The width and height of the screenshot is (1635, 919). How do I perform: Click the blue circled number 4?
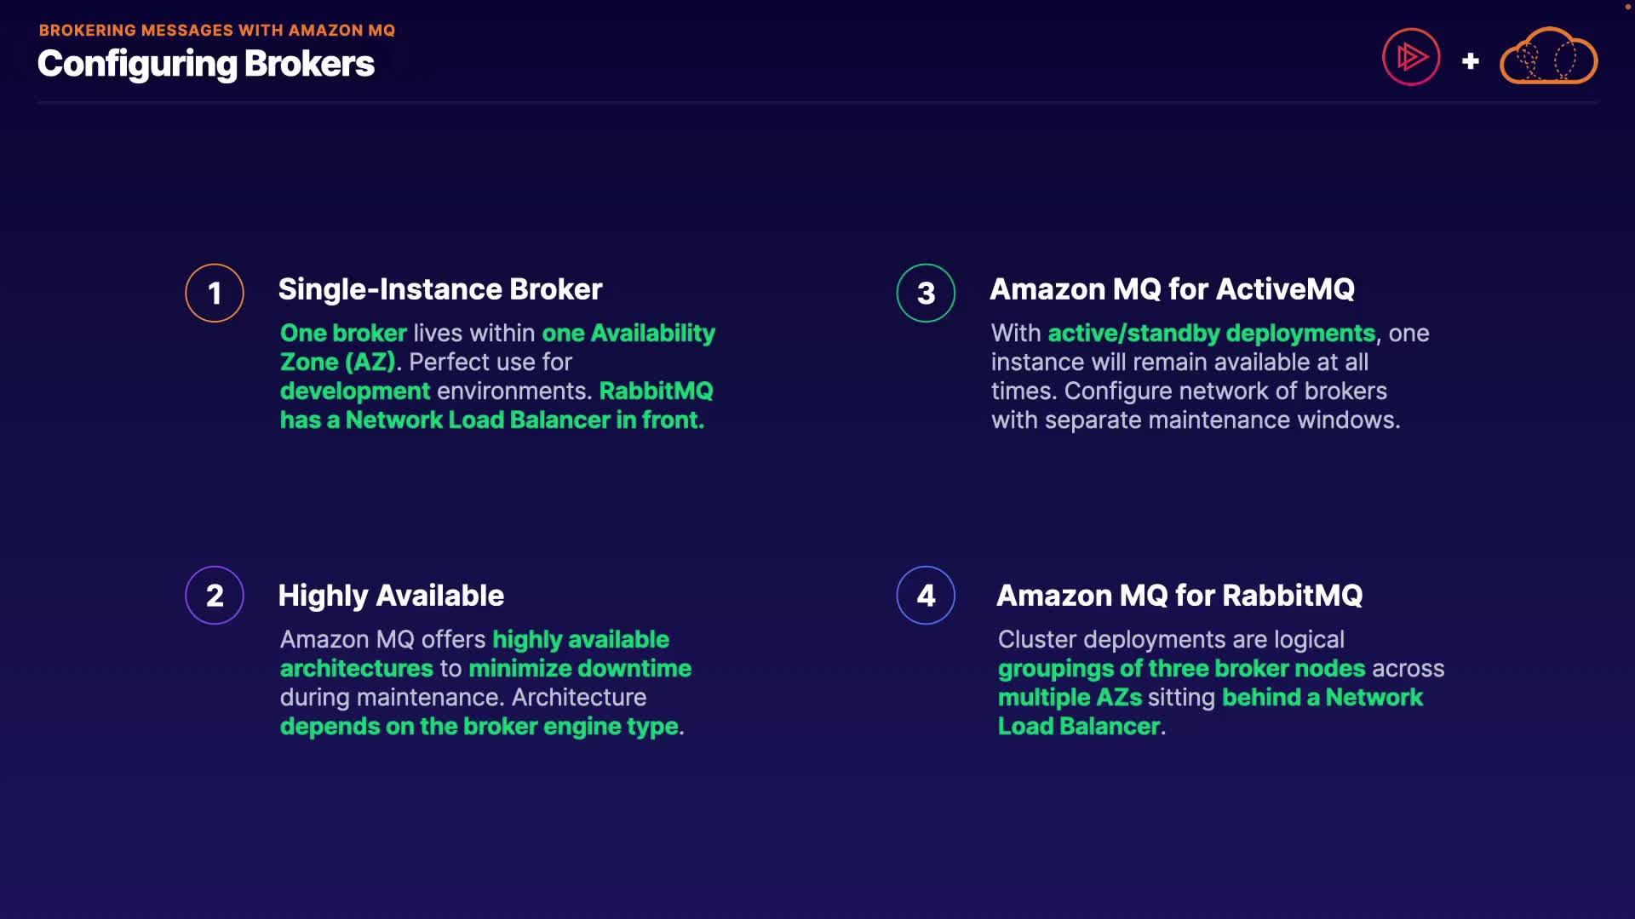click(926, 596)
